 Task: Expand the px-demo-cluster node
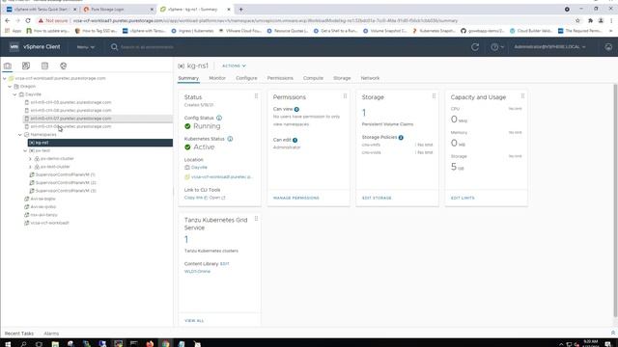30,158
